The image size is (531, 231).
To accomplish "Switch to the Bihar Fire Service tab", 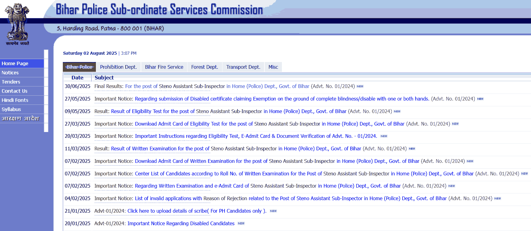I will (x=164, y=67).
